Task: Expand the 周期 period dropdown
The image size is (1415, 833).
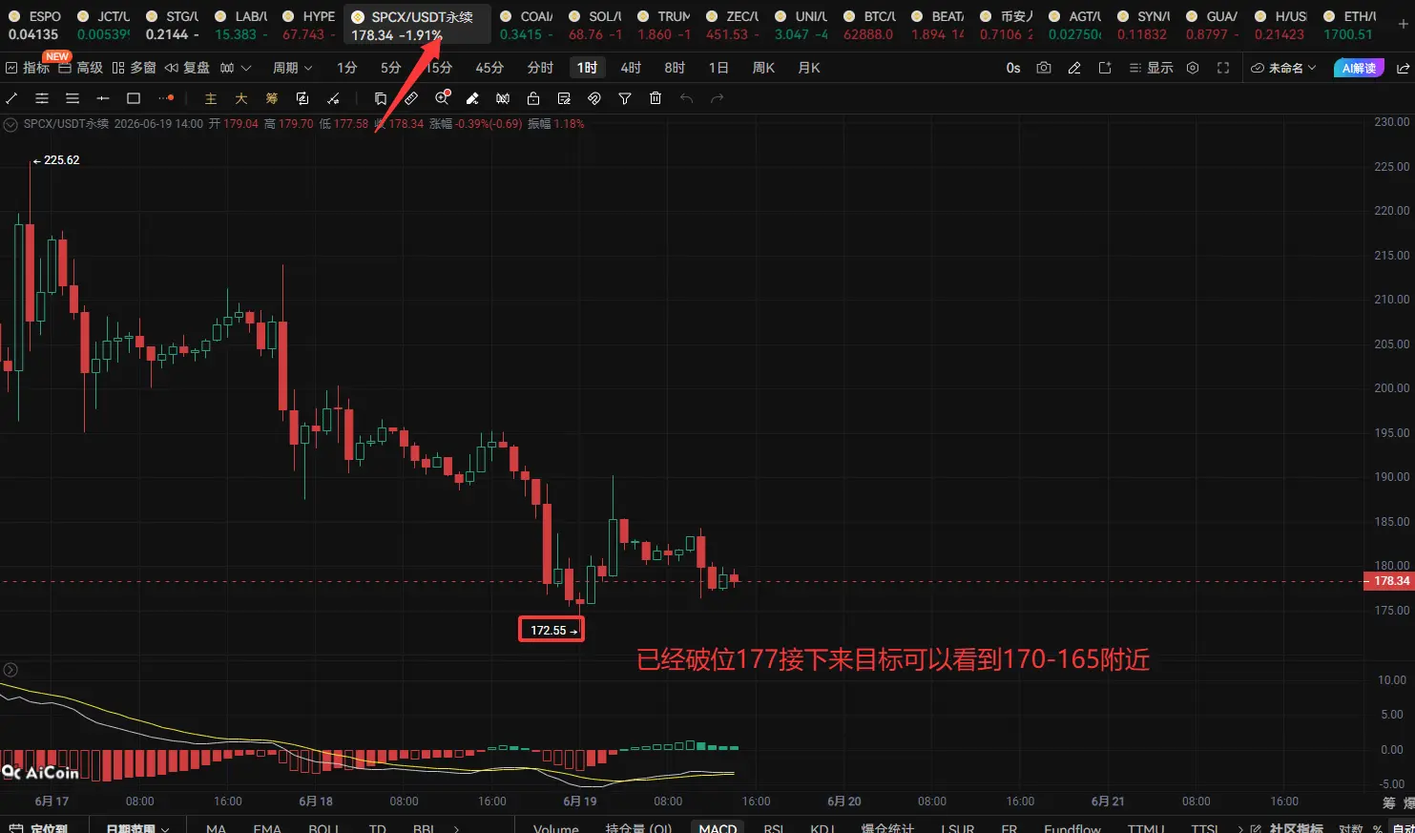Action: coord(292,68)
